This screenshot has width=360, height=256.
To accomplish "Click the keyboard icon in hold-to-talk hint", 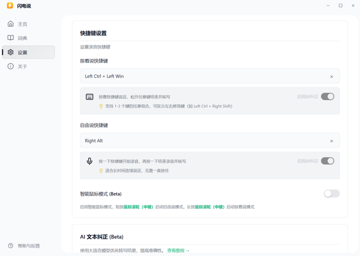I will coord(89,97).
